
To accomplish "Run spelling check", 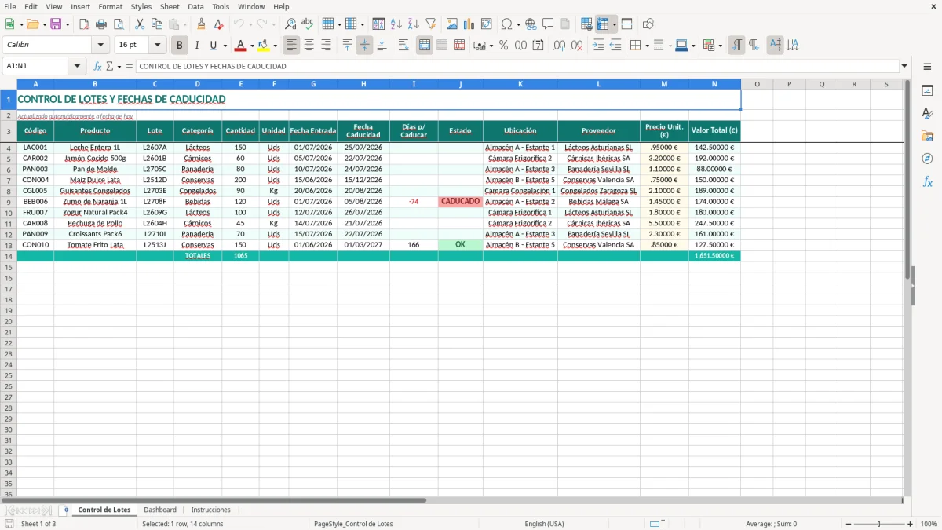I will 308,24.
